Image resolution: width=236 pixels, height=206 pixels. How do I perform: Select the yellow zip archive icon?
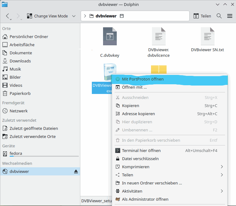[x=159, y=69]
